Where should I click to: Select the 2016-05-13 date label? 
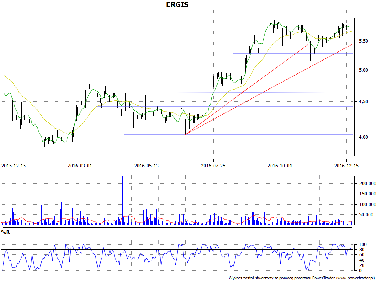click(x=147, y=166)
